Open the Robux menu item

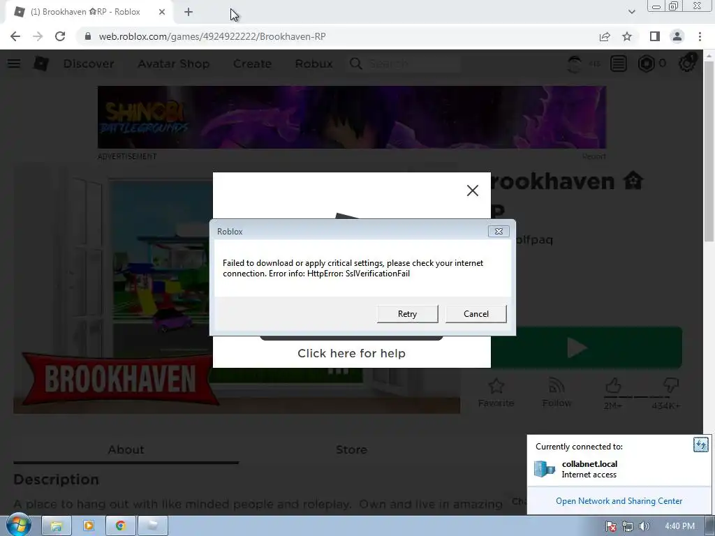[314, 64]
